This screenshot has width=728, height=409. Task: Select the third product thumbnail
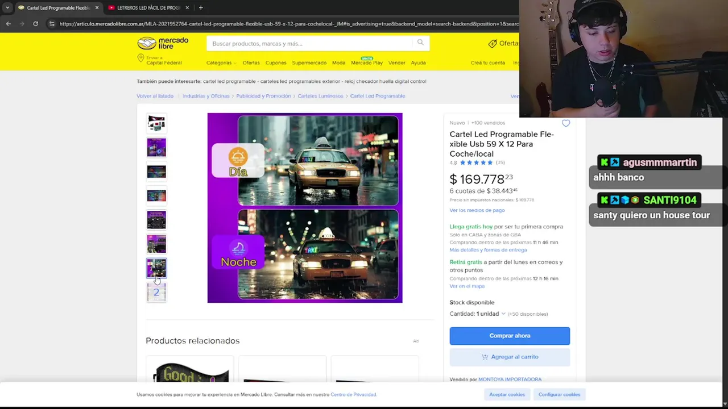pos(156,172)
